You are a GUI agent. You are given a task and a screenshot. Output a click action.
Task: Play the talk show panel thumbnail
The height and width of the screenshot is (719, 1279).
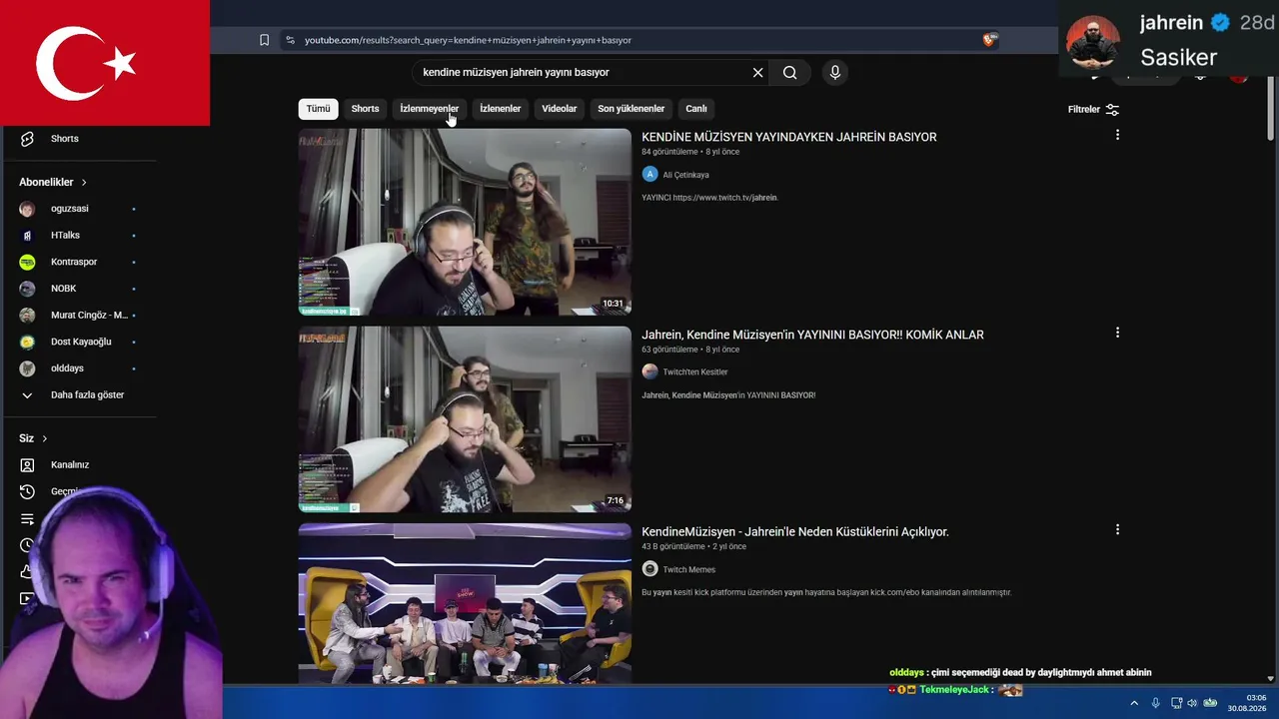tap(465, 603)
